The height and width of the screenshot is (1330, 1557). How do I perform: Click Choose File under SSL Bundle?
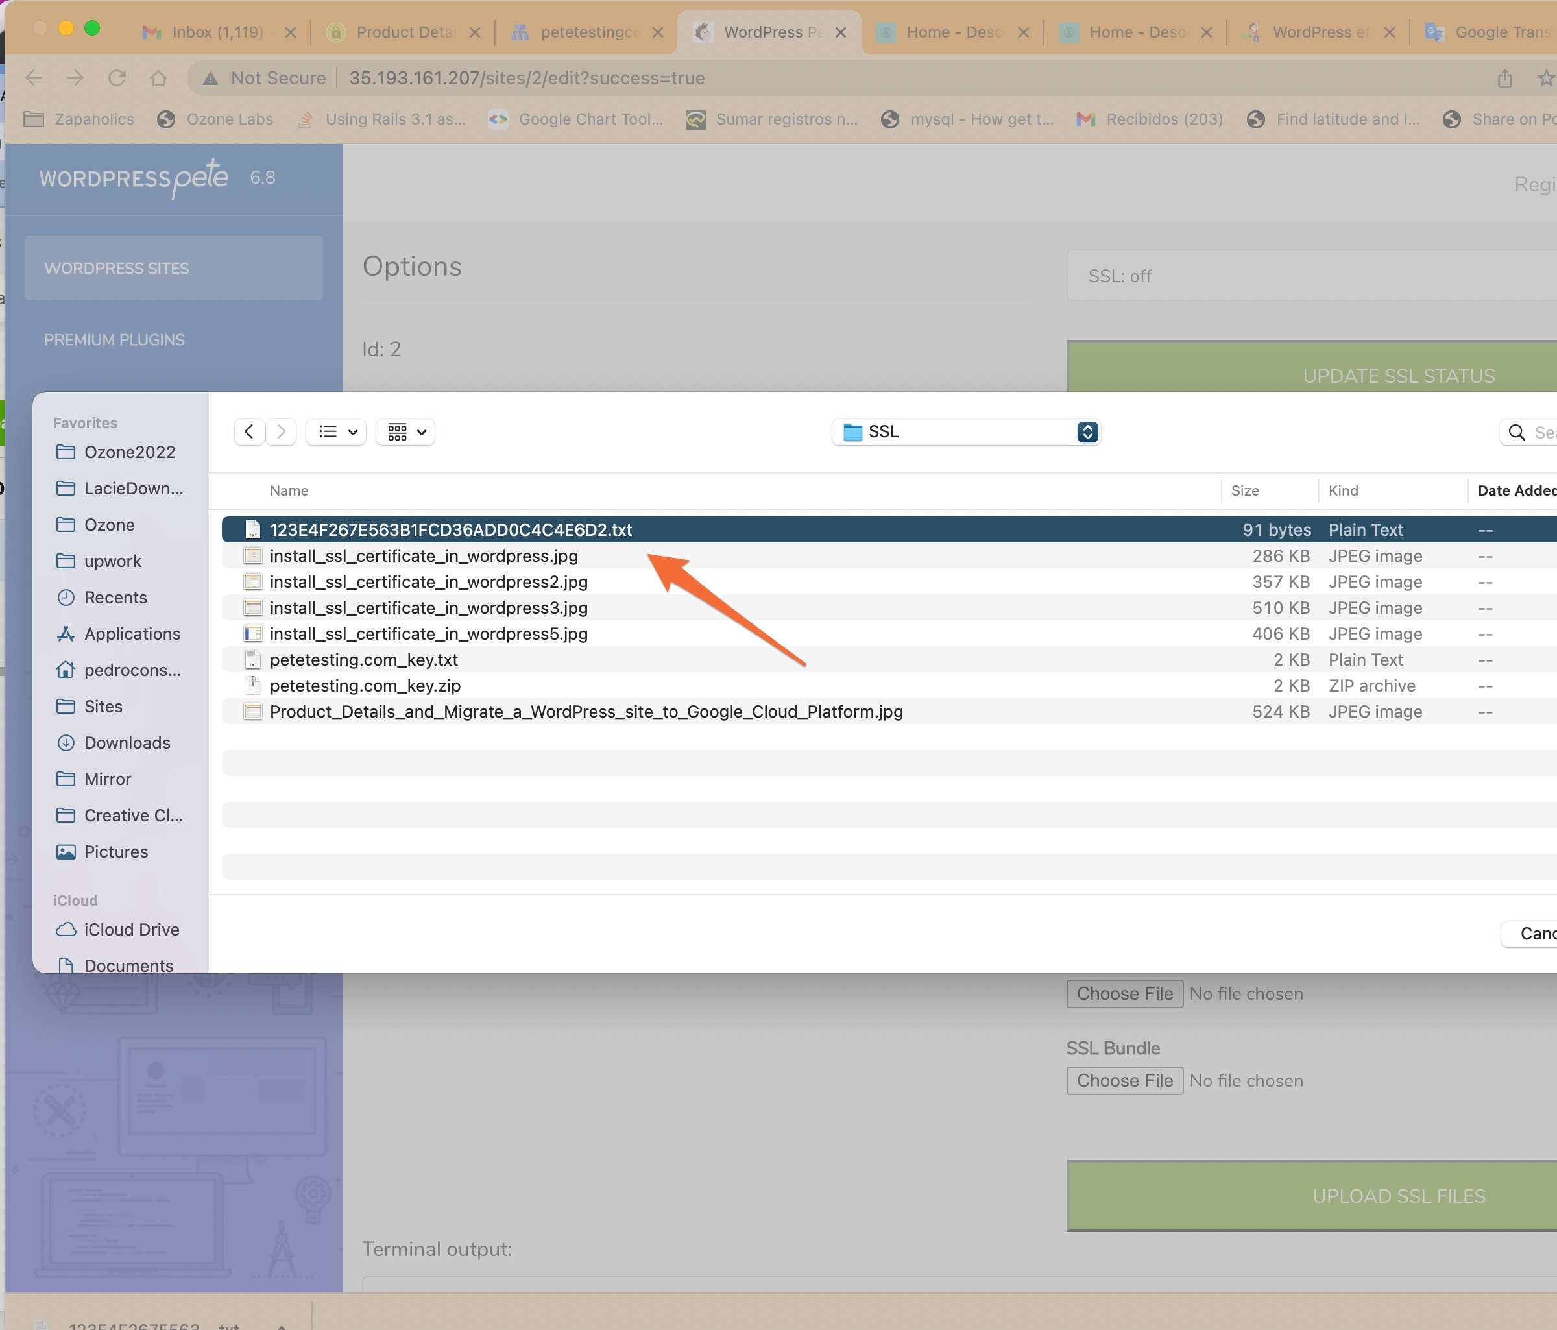tap(1124, 1080)
